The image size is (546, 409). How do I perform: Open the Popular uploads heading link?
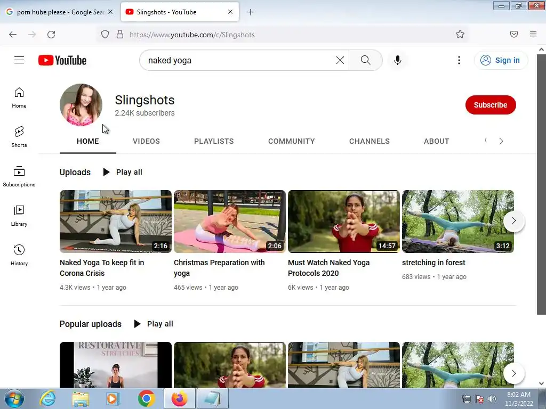(x=91, y=324)
